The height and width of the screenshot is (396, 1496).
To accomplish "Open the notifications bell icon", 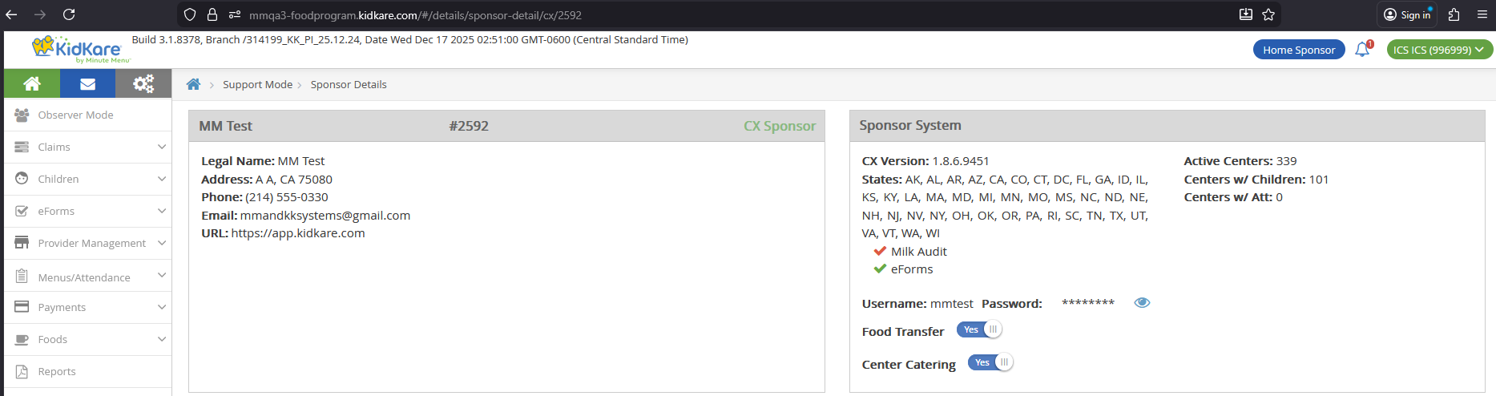I will pos(1362,50).
